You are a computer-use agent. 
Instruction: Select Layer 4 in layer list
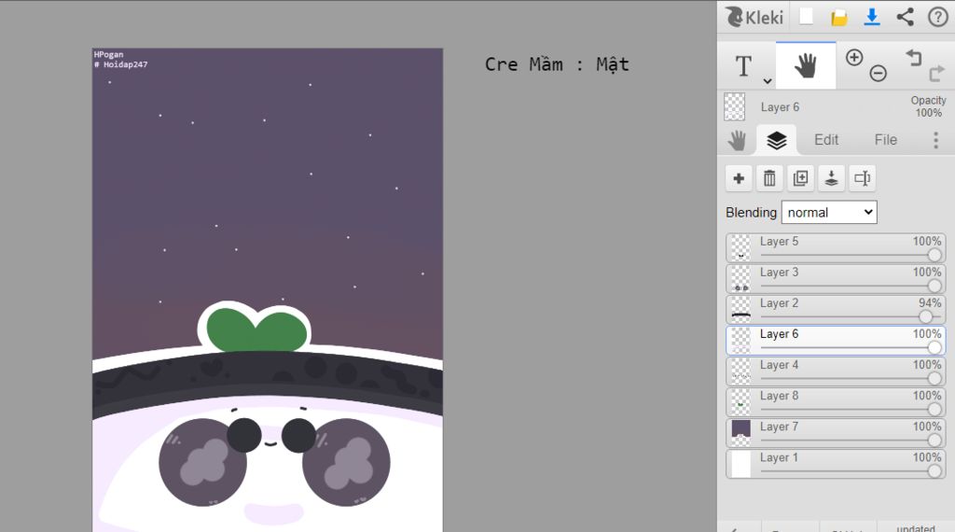point(835,371)
